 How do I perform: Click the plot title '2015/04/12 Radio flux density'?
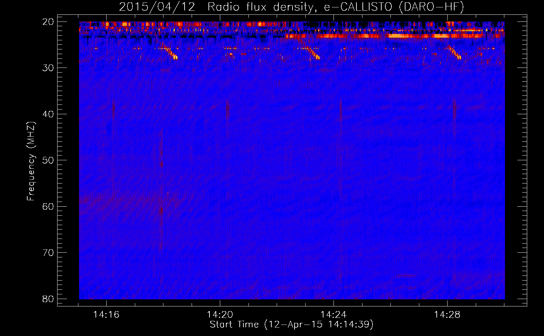(x=292, y=7)
